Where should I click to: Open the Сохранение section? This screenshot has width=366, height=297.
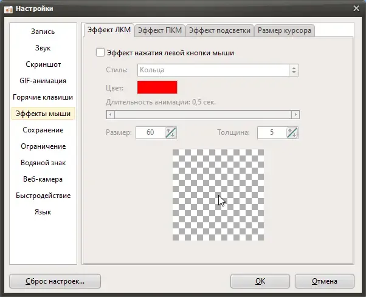click(x=43, y=130)
